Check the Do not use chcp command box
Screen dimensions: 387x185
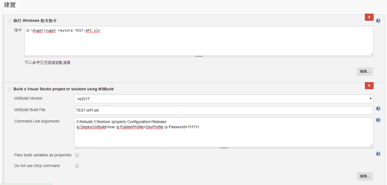click(x=77, y=166)
